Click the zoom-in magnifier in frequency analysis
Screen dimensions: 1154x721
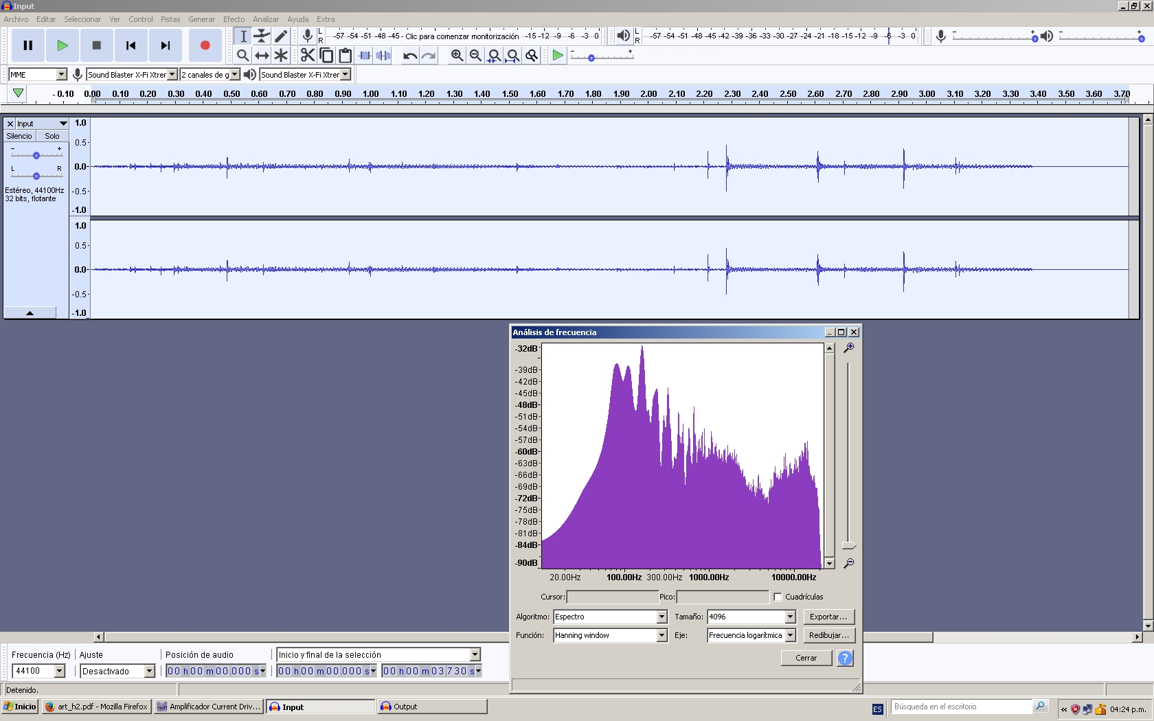click(849, 348)
